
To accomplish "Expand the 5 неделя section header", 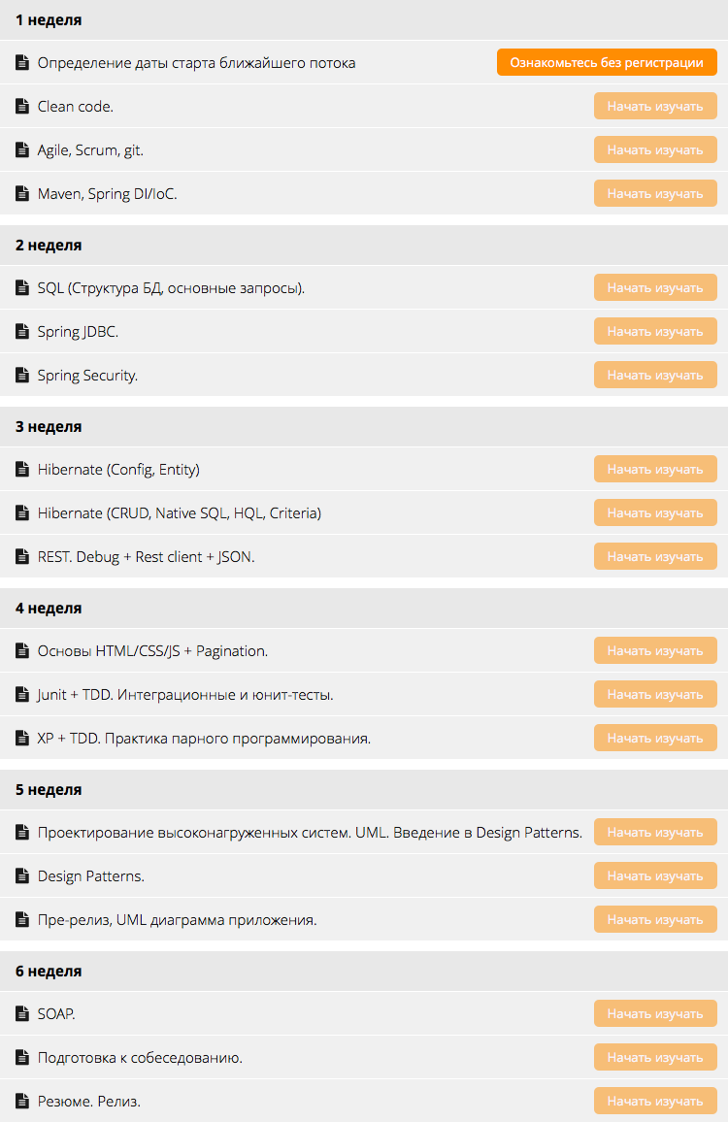I will click(49, 790).
